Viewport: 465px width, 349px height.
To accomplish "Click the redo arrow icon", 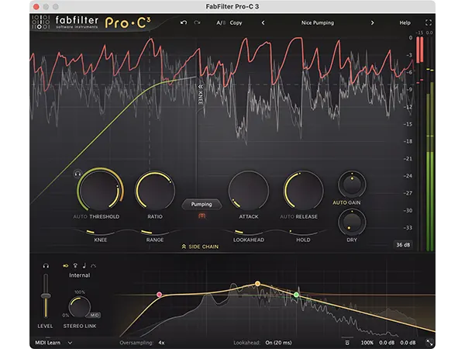I will 197,22.
